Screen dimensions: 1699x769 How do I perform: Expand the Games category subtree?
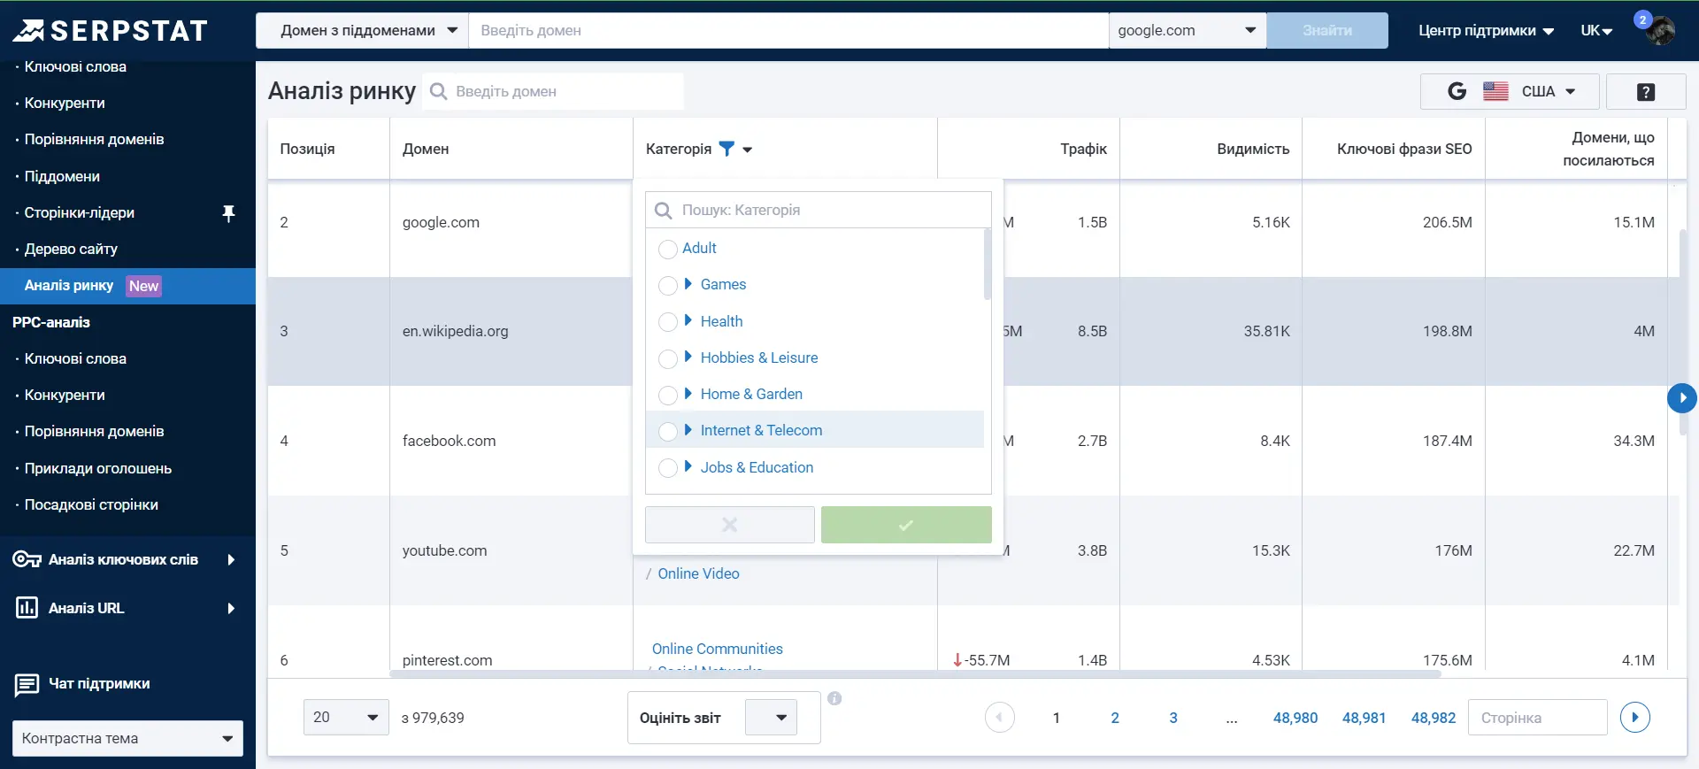688,284
